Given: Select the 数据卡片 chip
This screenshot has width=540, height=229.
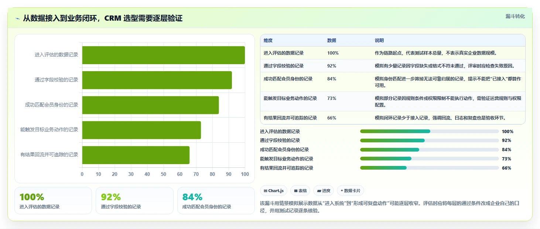Looking at the screenshot, I should point(351,191).
